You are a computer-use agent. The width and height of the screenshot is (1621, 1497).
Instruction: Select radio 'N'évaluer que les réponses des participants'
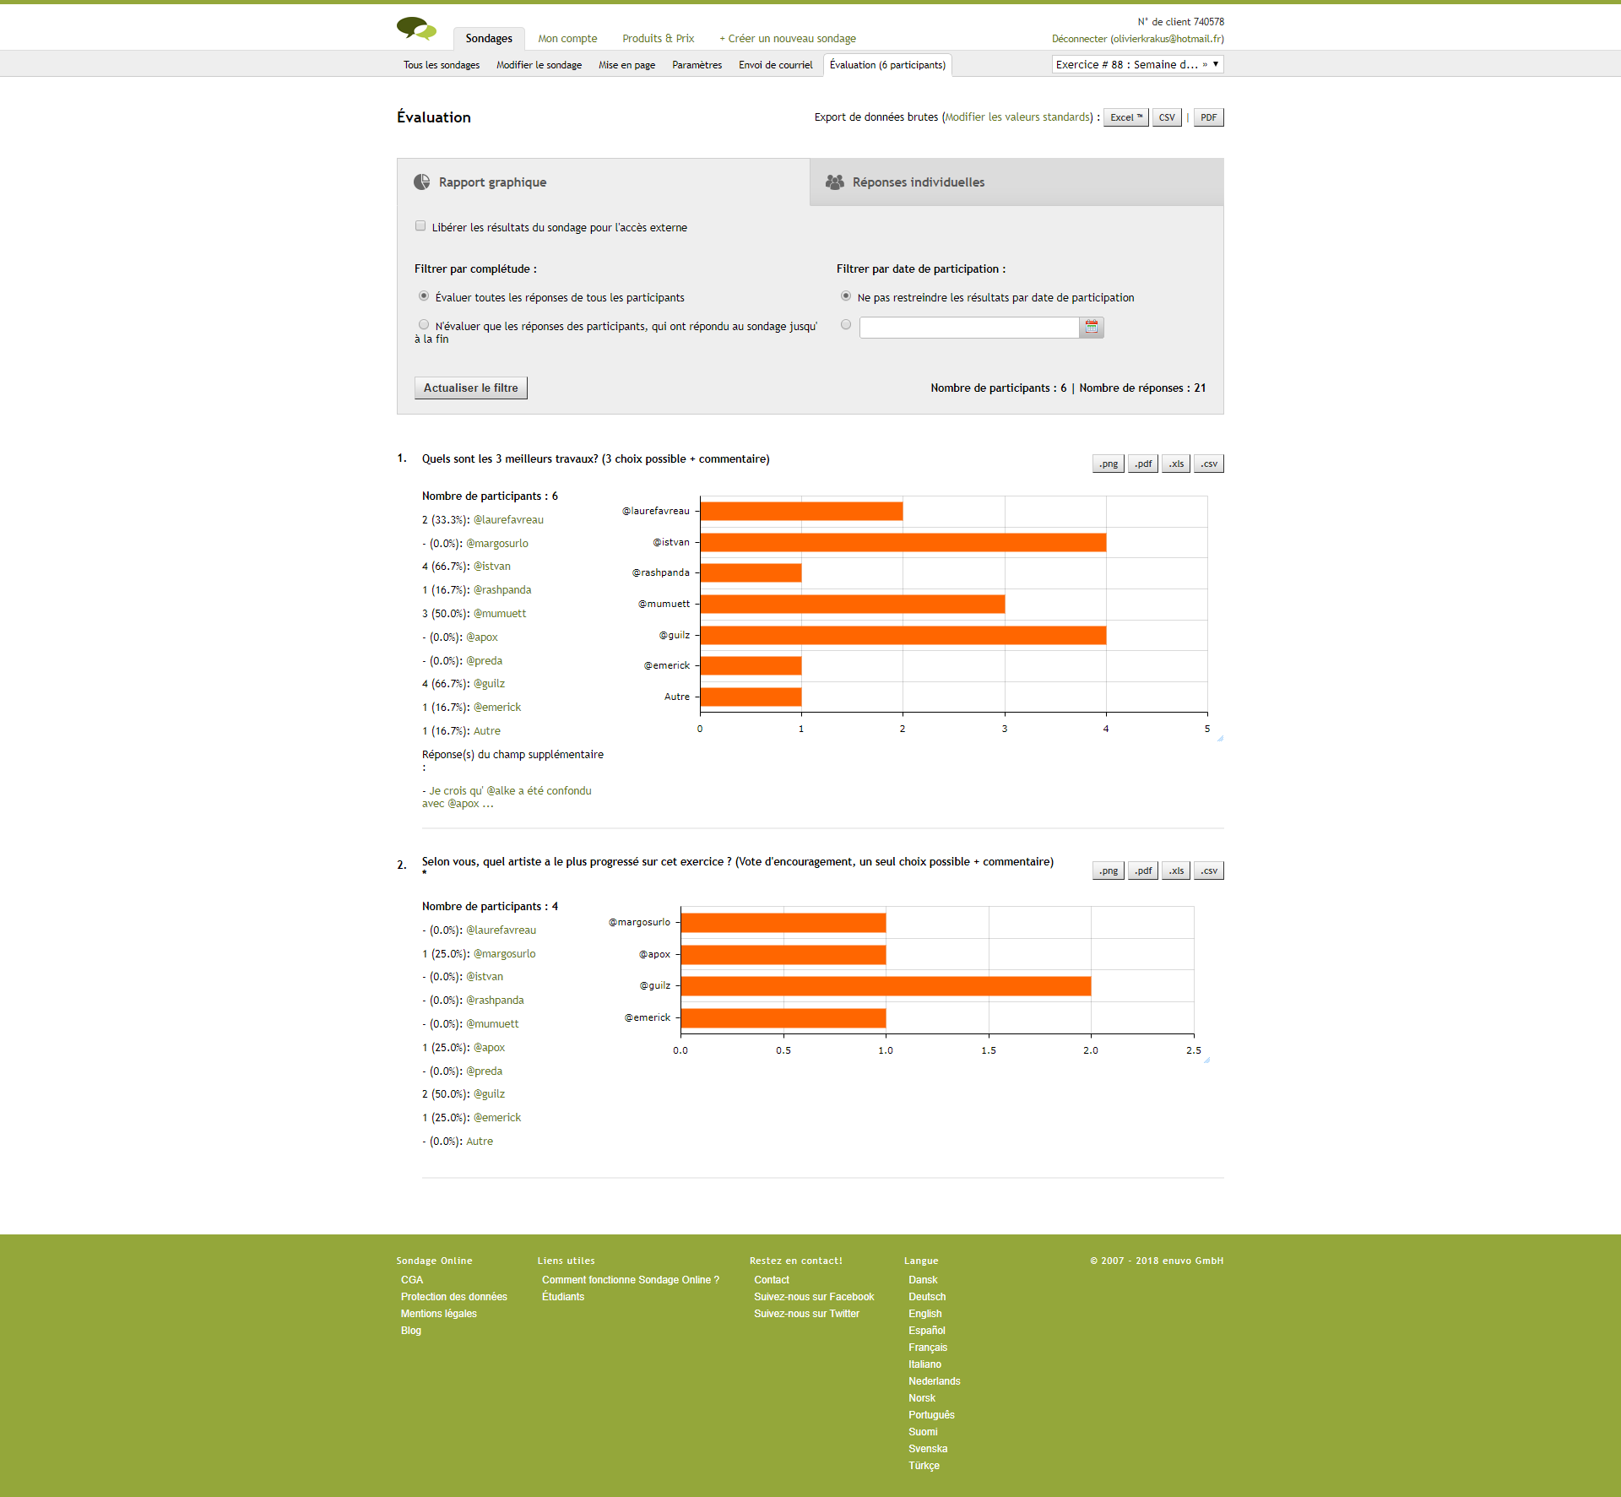(x=424, y=324)
